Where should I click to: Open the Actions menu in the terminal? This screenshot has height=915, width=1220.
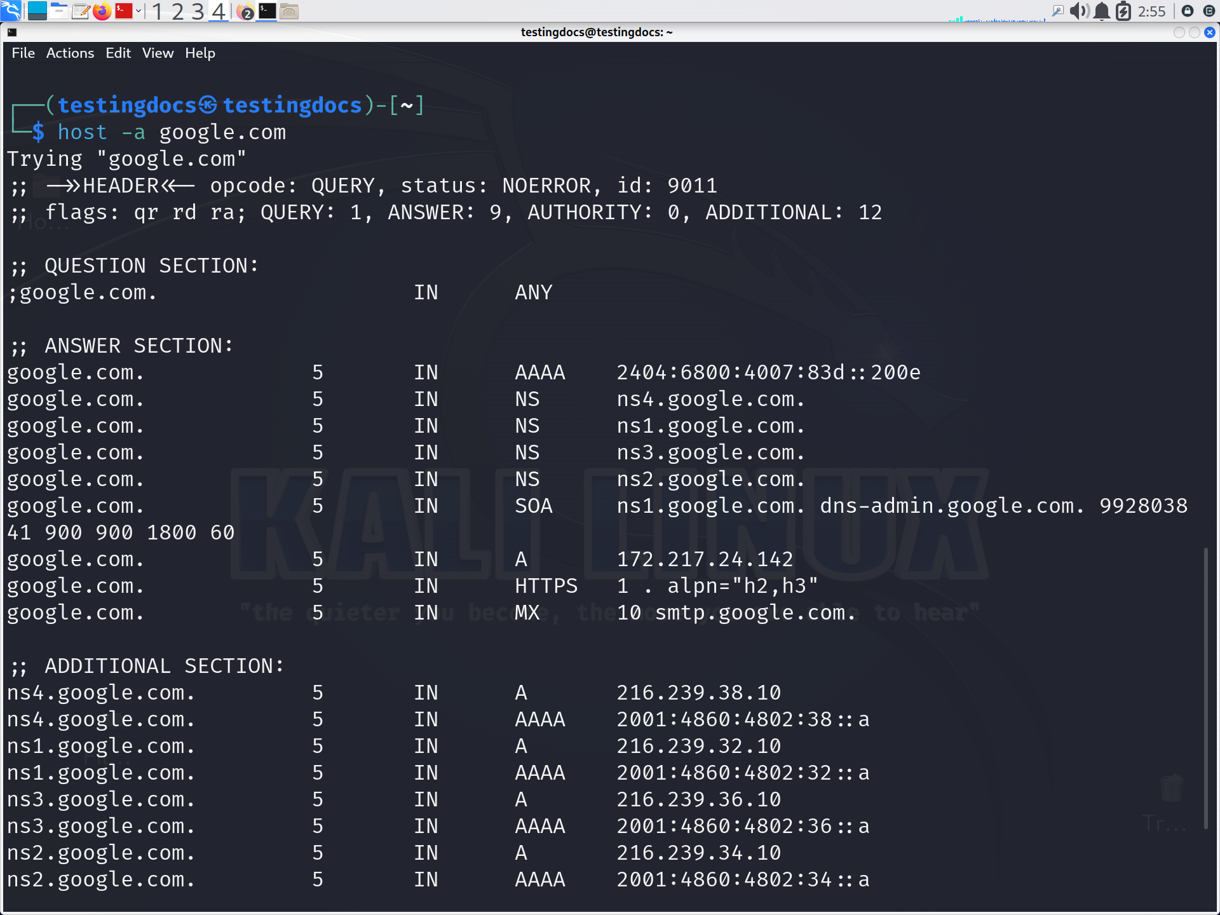click(x=70, y=53)
